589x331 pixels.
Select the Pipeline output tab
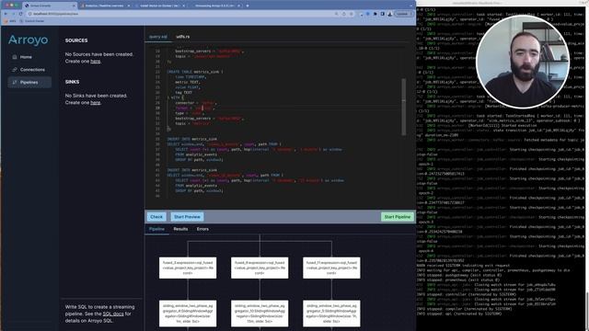(156, 229)
